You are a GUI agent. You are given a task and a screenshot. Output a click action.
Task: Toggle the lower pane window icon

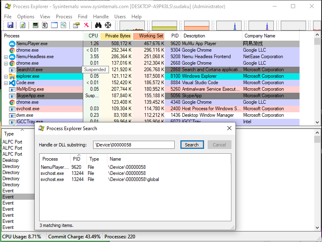(54, 25)
